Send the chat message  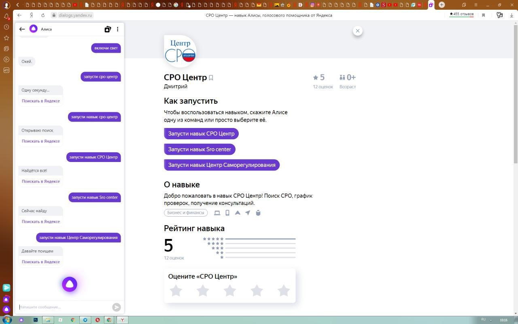coord(117,307)
